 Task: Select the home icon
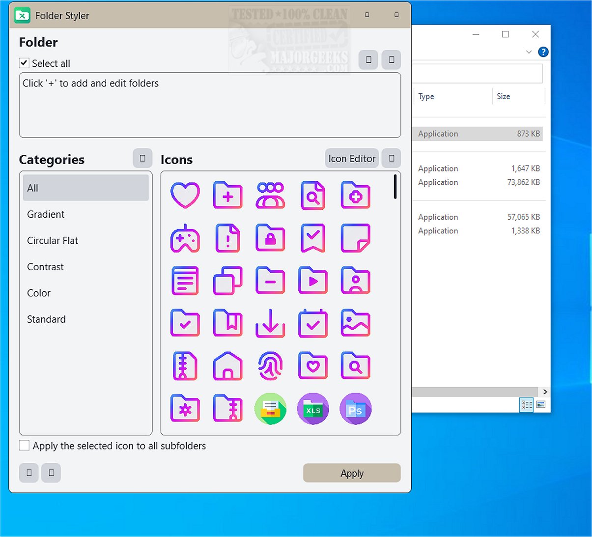pos(227,366)
